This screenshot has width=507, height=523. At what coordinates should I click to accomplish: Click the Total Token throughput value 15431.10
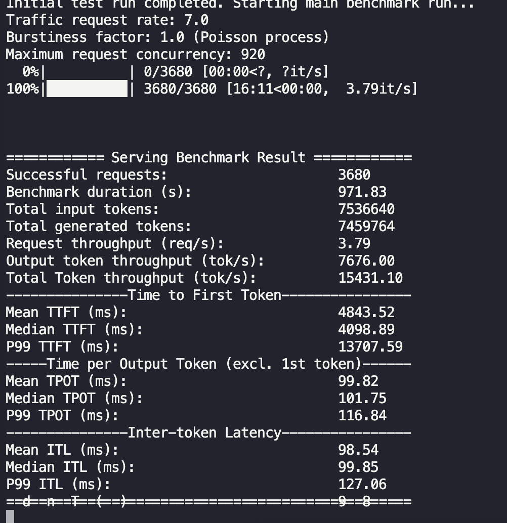pyautogui.click(x=370, y=278)
